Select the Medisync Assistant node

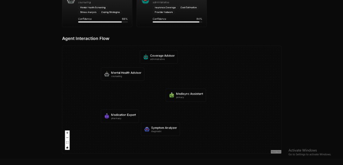point(186,95)
